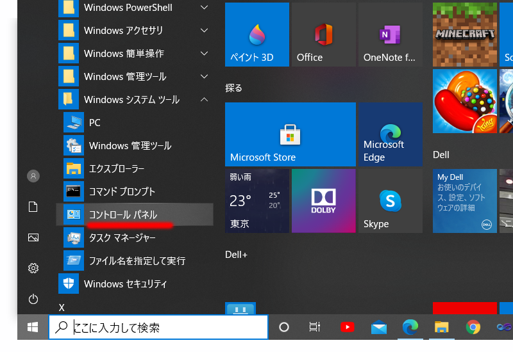Viewport: 513px width, 352px height.
Task: Open Windows 管理ツール under システム ツール
Action: (135, 146)
